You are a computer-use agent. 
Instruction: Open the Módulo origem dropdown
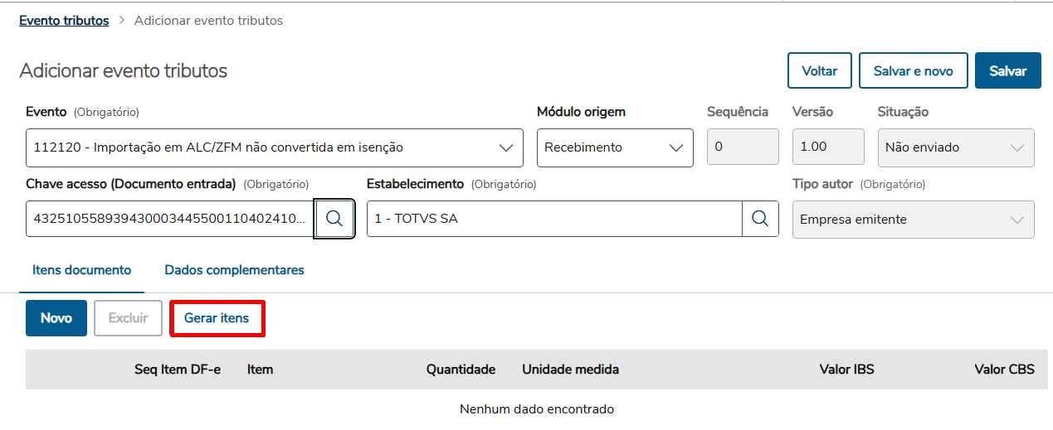(x=615, y=147)
